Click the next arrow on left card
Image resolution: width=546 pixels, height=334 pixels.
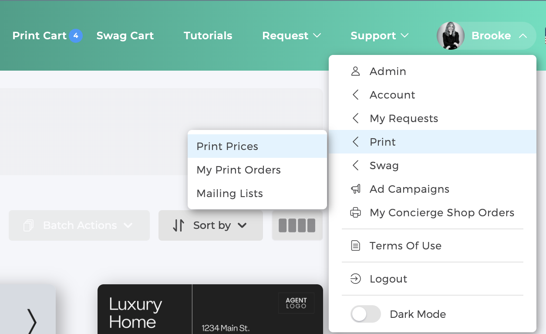pyautogui.click(x=32, y=322)
